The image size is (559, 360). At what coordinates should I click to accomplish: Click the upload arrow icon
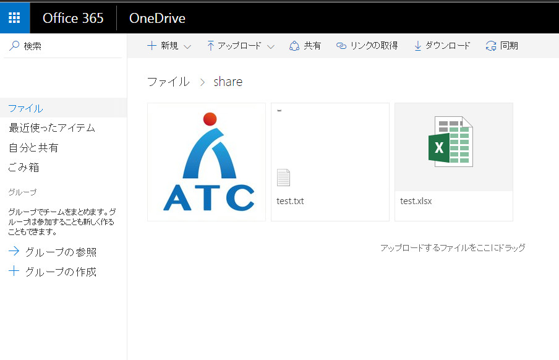(x=211, y=46)
